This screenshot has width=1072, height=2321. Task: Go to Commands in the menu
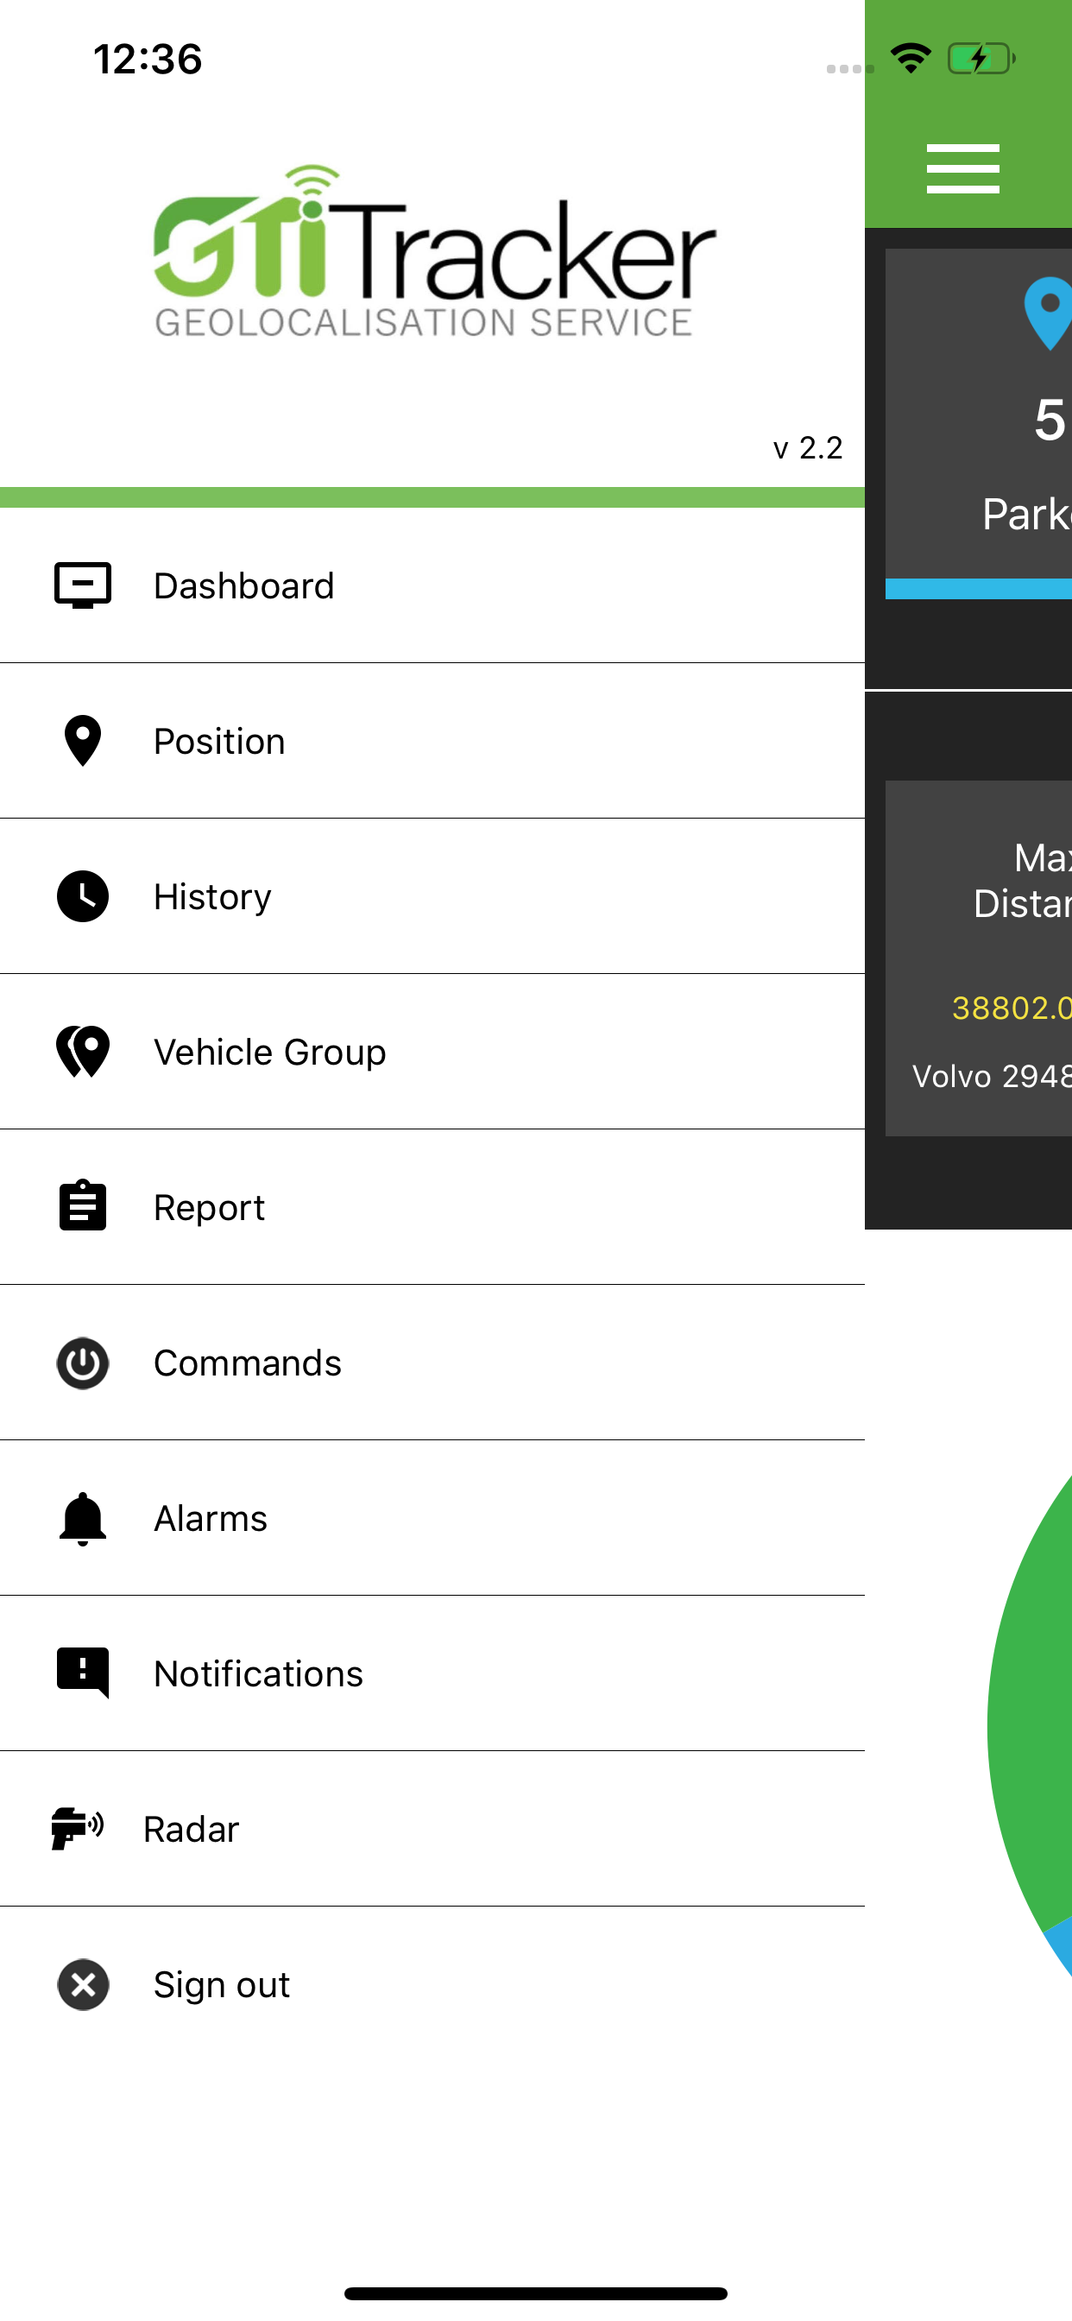(432, 1363)
